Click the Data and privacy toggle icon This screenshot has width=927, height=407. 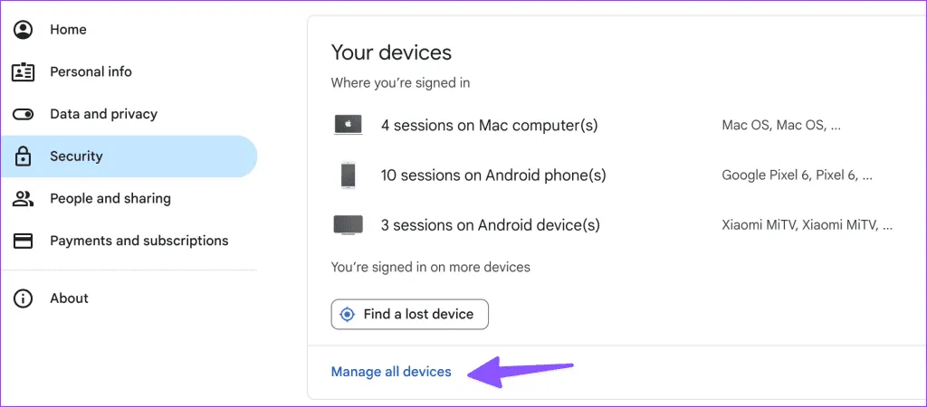[x=24, y=115]
